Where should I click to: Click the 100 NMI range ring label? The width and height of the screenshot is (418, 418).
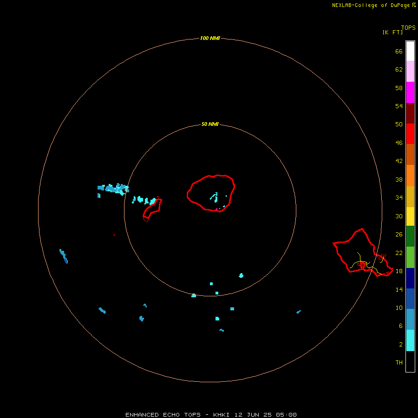210,38
